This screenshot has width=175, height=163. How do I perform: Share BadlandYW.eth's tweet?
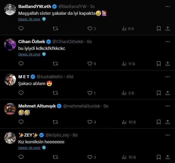click(168, 28)
